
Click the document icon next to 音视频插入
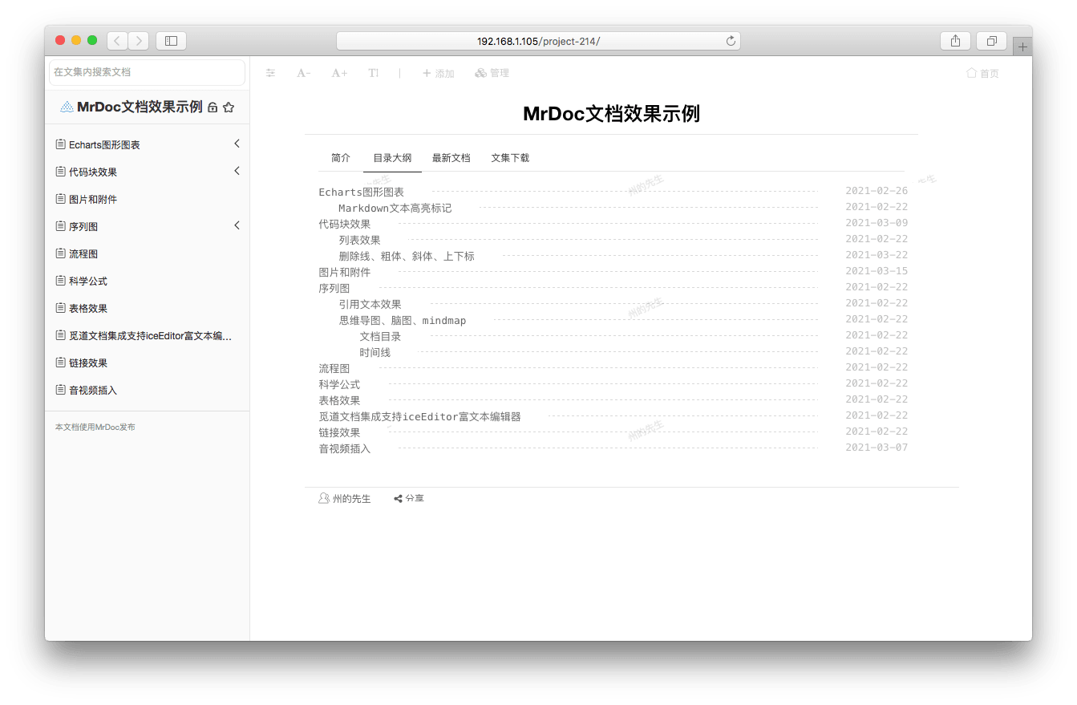[60, 390]
